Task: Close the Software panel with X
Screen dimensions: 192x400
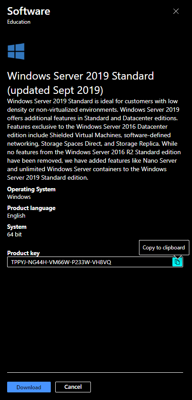Action: (176, 11)
